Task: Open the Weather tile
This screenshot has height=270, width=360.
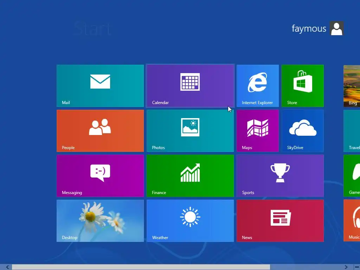Action: 190,221
